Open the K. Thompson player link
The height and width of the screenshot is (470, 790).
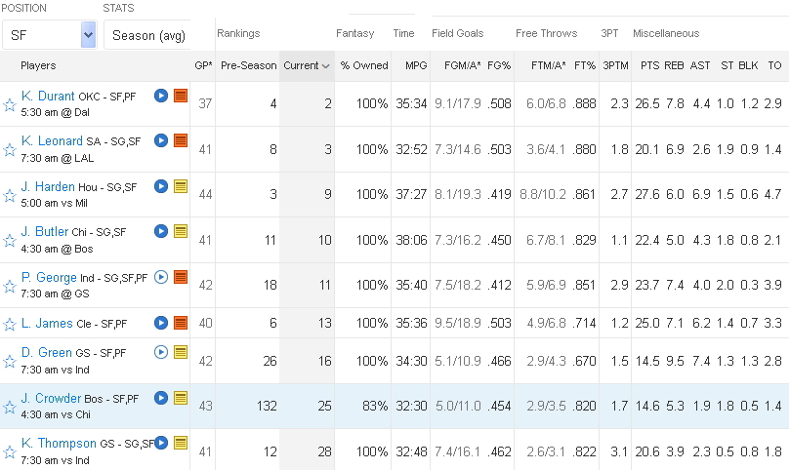[59, 443]
